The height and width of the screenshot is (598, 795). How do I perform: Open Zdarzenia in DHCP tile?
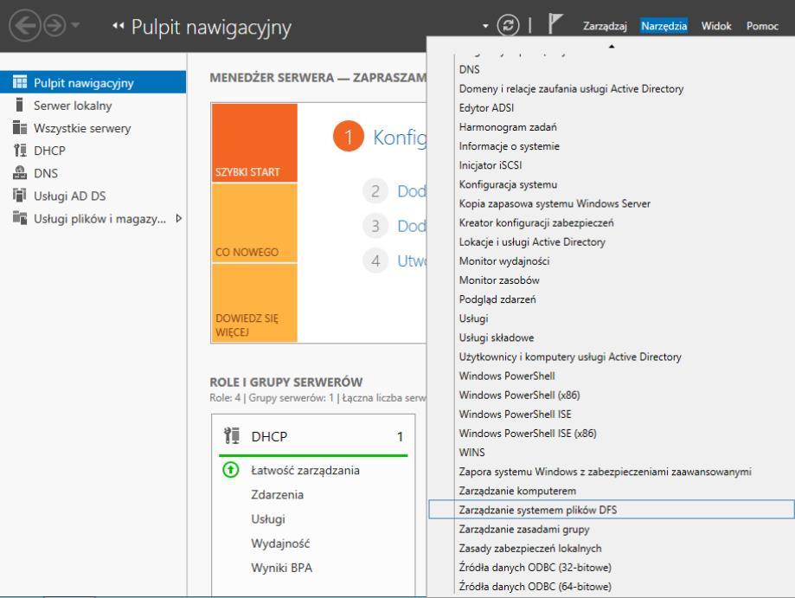(x=278, y=494)
